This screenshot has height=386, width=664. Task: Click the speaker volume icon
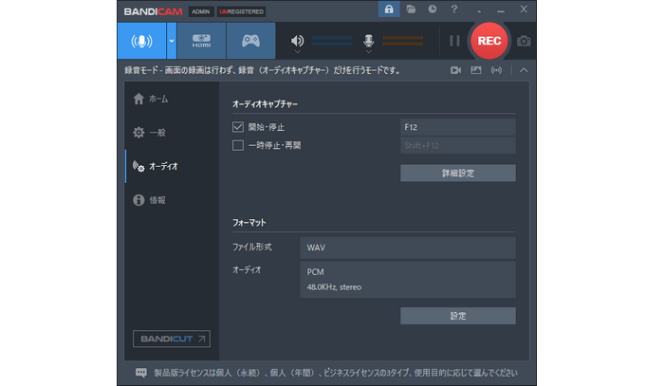(298, 41)
